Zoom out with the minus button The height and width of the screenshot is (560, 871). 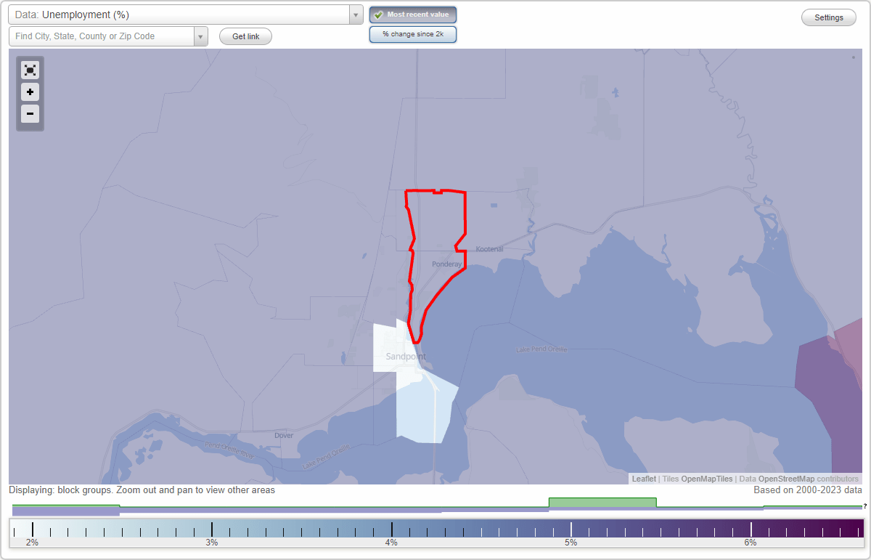[x=30, y=113]
